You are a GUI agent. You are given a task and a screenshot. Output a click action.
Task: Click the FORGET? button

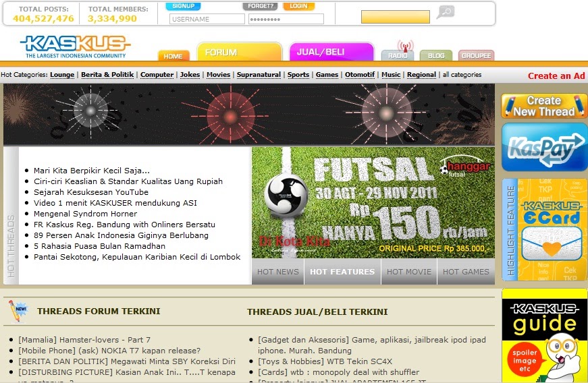[261, 6]
